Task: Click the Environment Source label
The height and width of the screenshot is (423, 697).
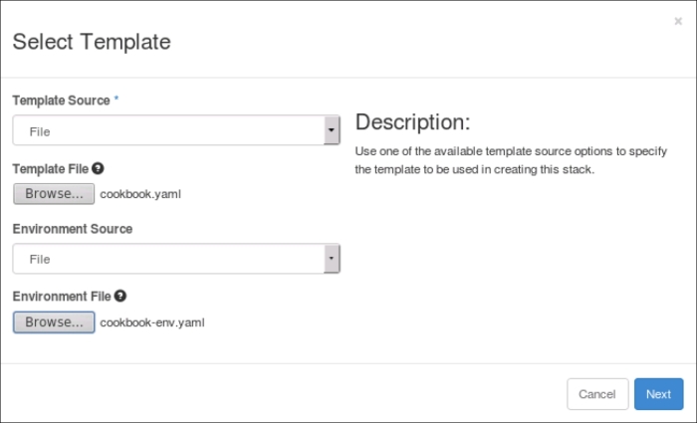Action: click(x=72, y=229)
